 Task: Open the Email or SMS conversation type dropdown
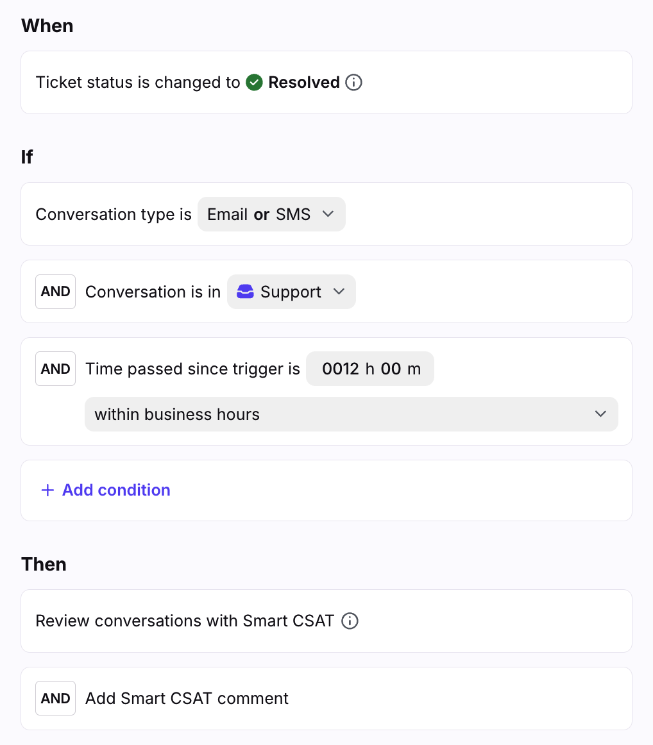click(271, 214)
